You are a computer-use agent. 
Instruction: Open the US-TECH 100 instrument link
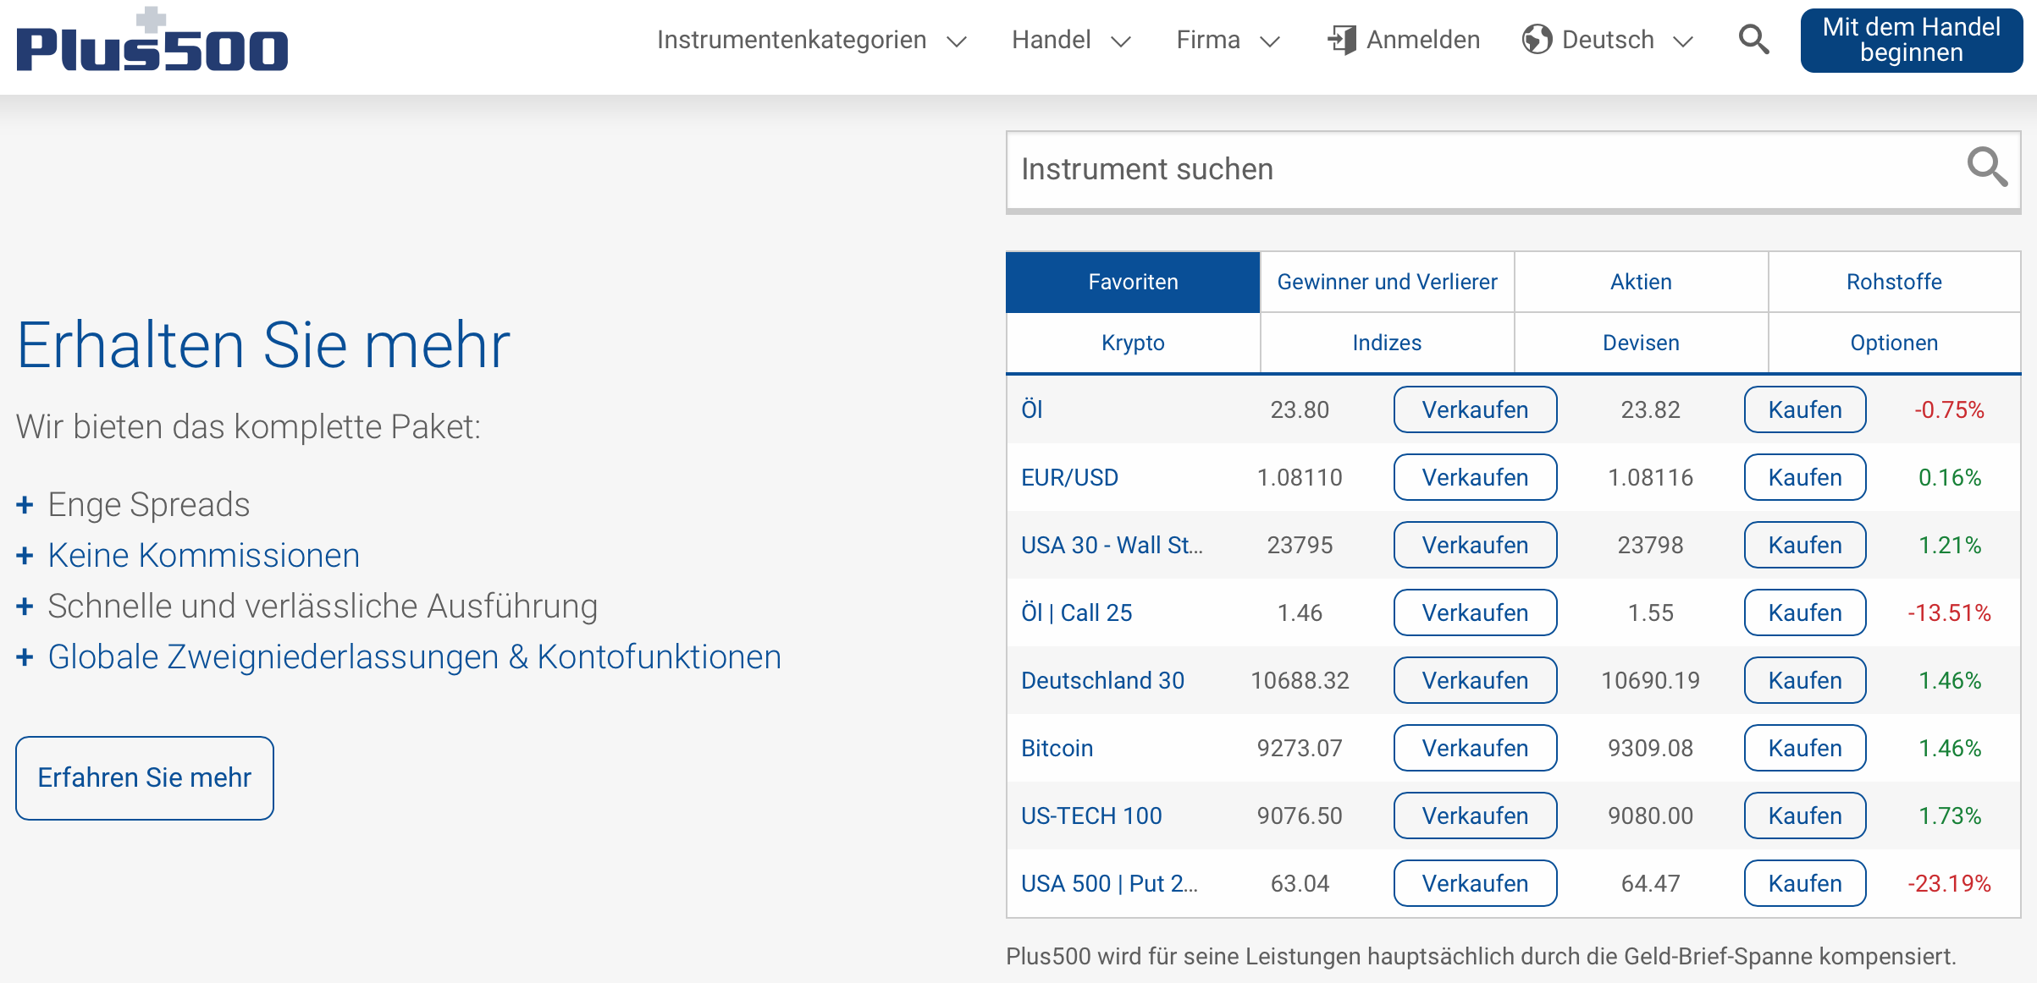point(1091,816)
